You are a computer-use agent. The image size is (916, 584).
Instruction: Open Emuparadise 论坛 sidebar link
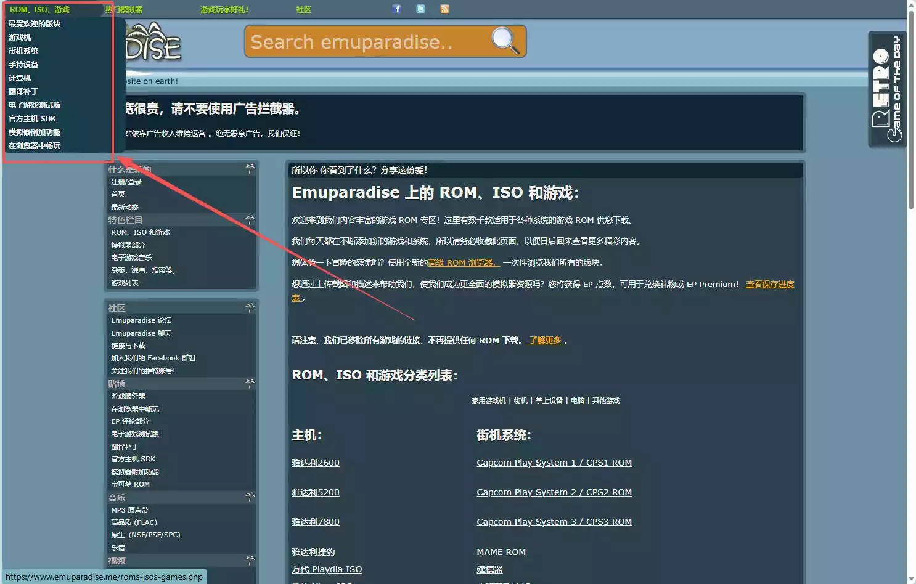(141, 320)
